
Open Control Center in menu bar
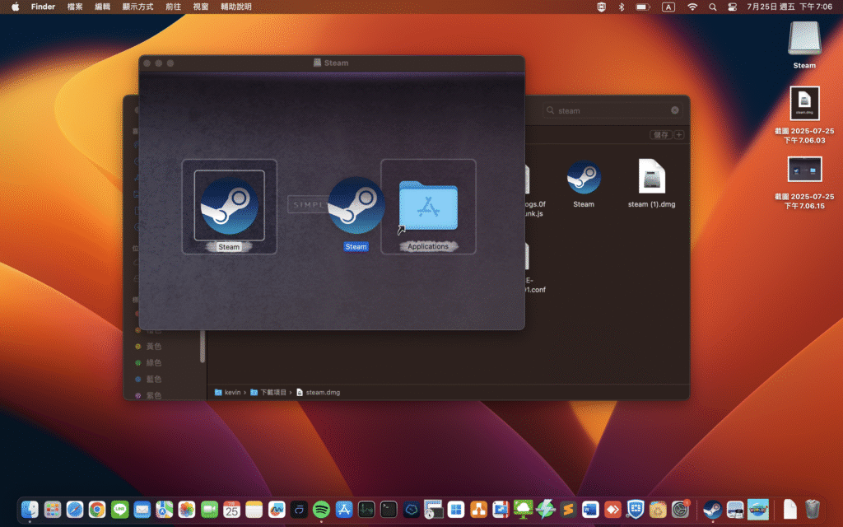tap(731, 7)
